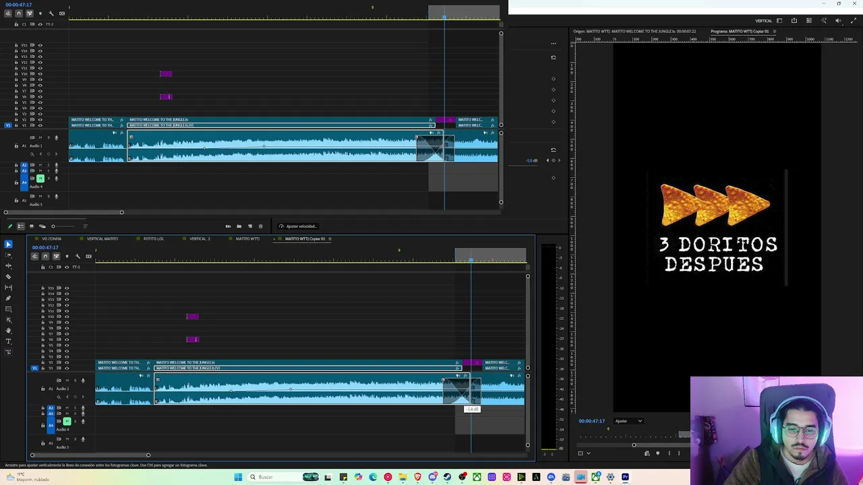Image resolution: width=863 pixels, height=485 pixels.
Task: Select the Ripple Edit tool
Action: [x=8, y=265]
